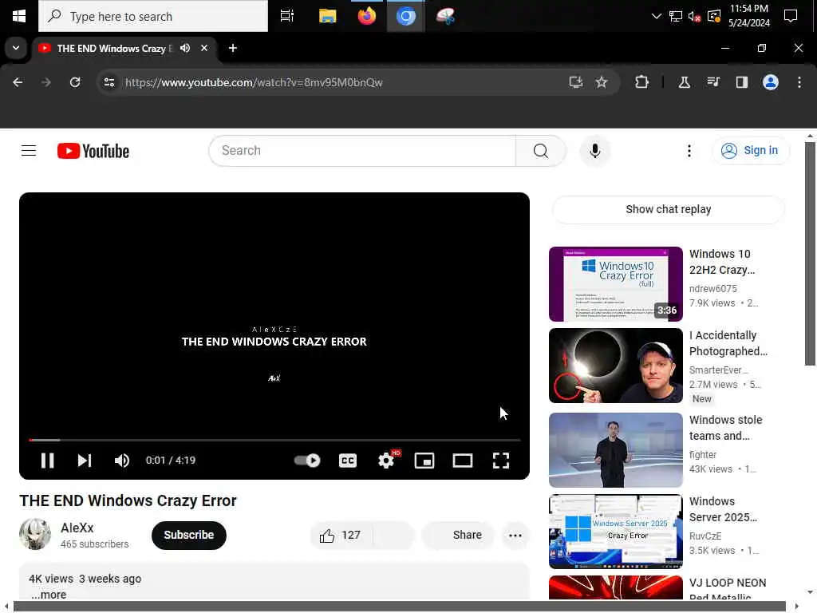The image size is (817, 613).
Task: Click the taskbar search box
Action: coord(153,16)
